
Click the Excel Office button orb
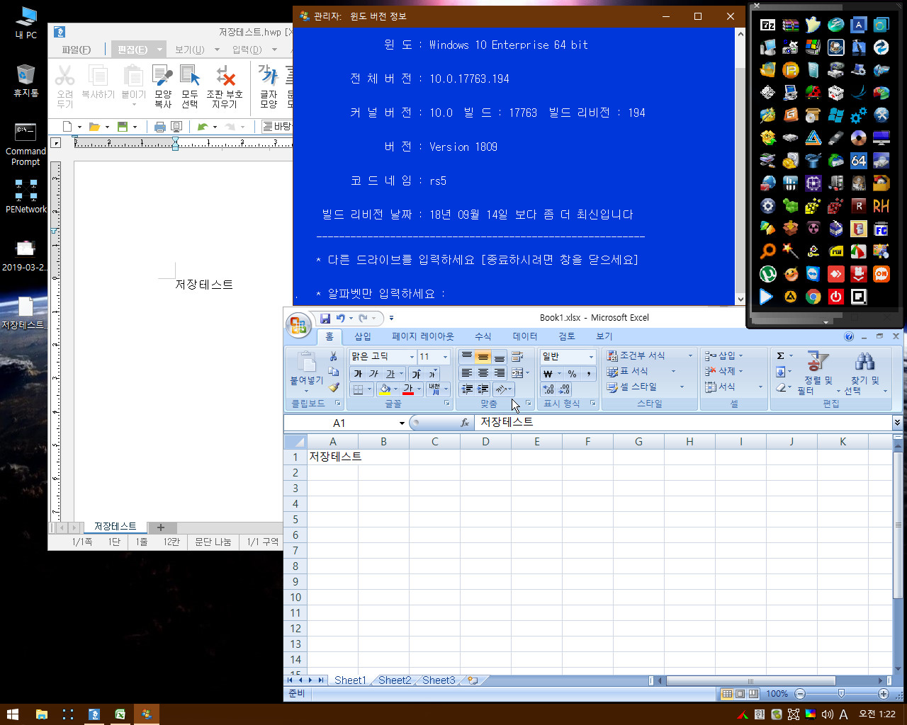[298, 326]
